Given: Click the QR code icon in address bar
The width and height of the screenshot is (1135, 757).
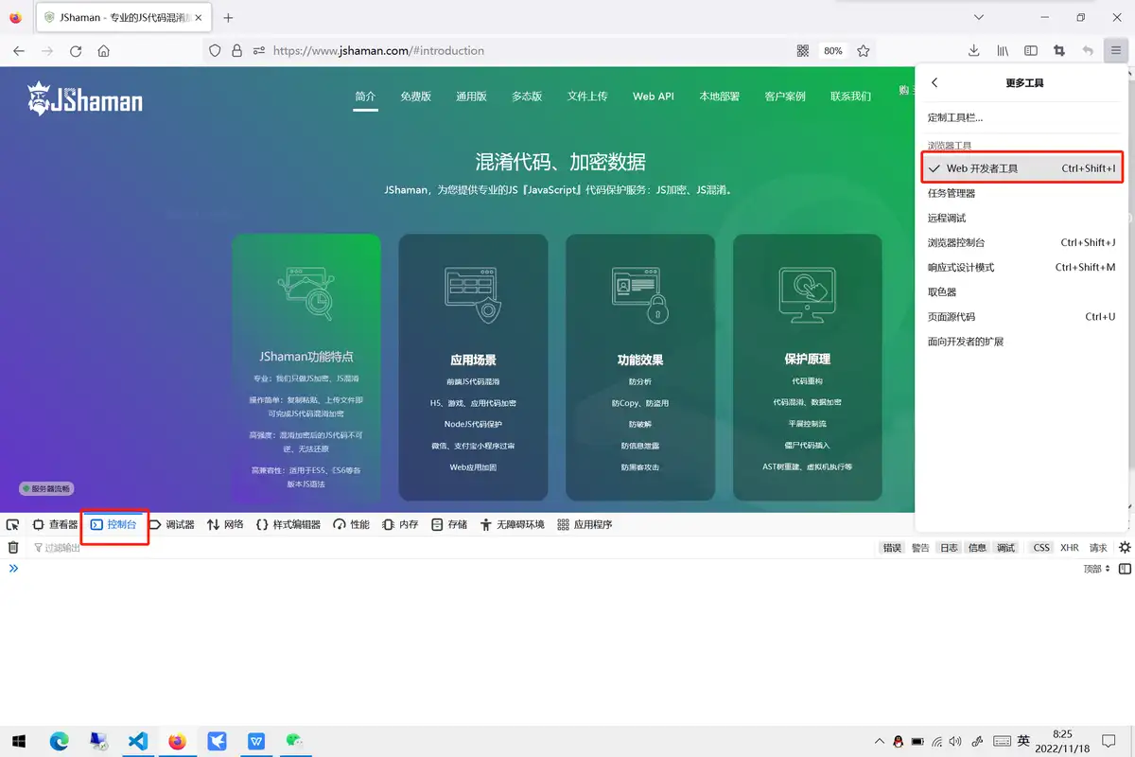Looking at the screenshot, I should tap(803, 51).
